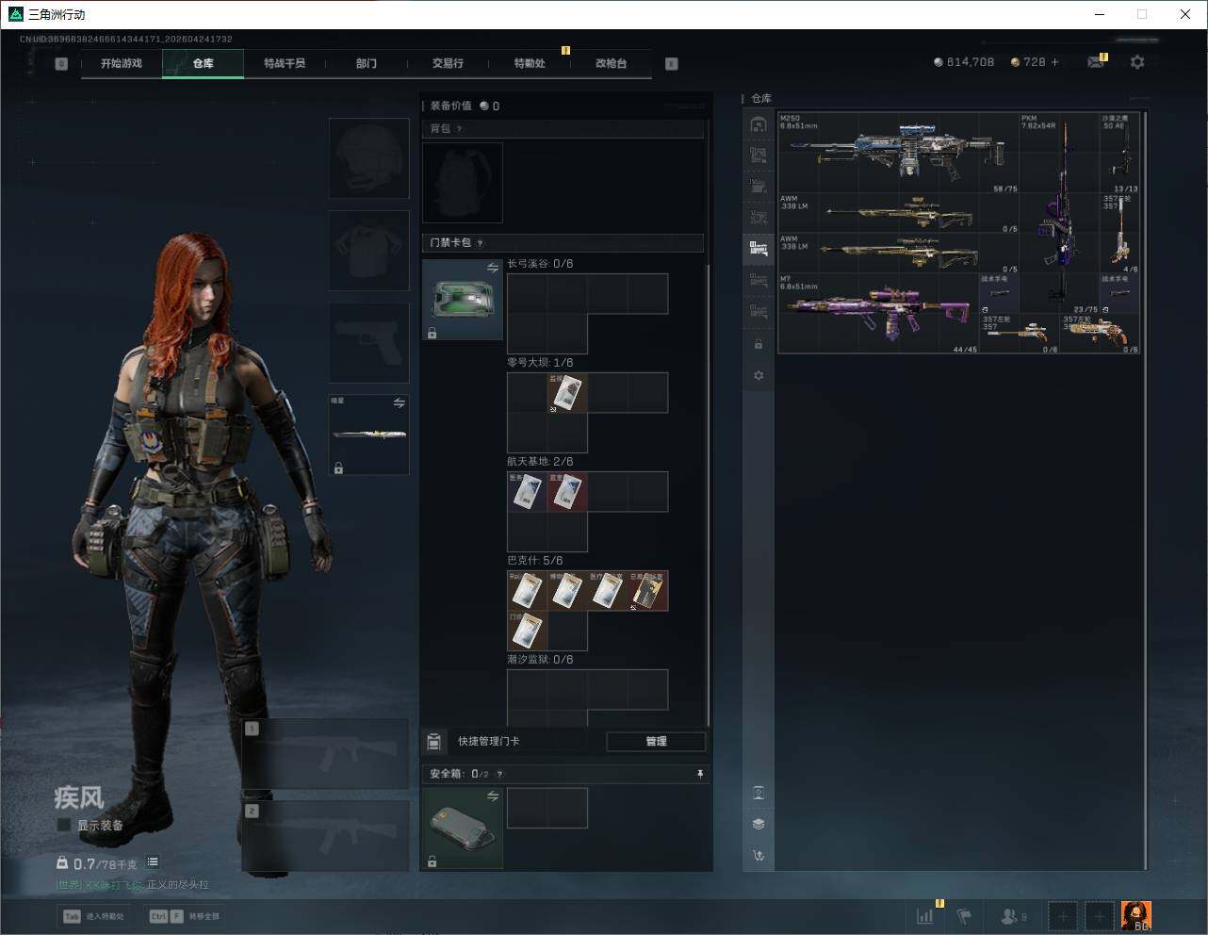Image resolution: width=1208 pixels, height=935 pixels.
Task: Open the warehouse sidebar lock icon
Action: 759,344
